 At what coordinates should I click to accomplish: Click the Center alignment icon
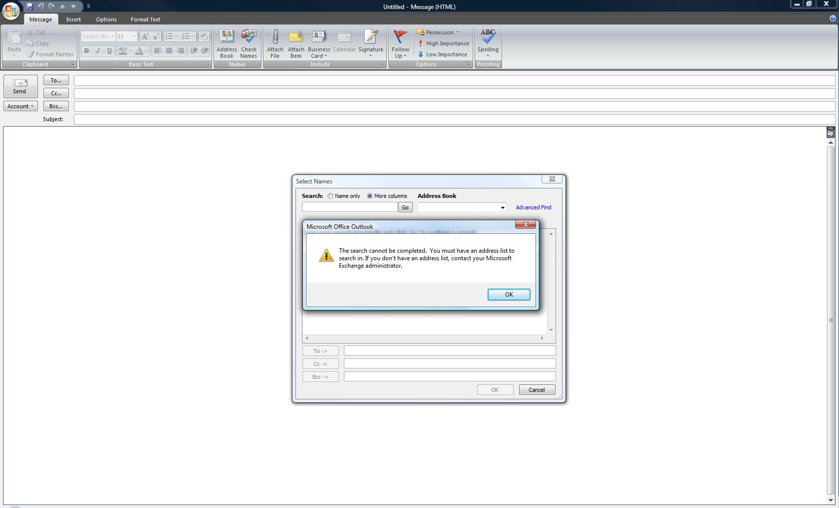pyautogui.click(x=169, y=51)
